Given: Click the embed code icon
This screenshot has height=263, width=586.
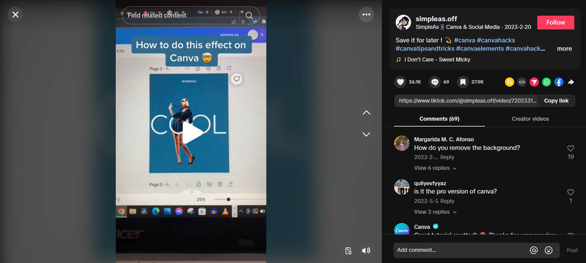Looking at the screenshot, I should click(x=522, y=82).
